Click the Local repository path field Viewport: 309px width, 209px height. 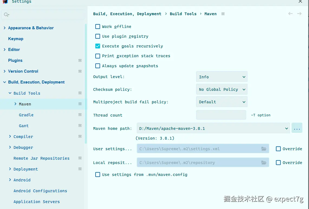point(203,162)
